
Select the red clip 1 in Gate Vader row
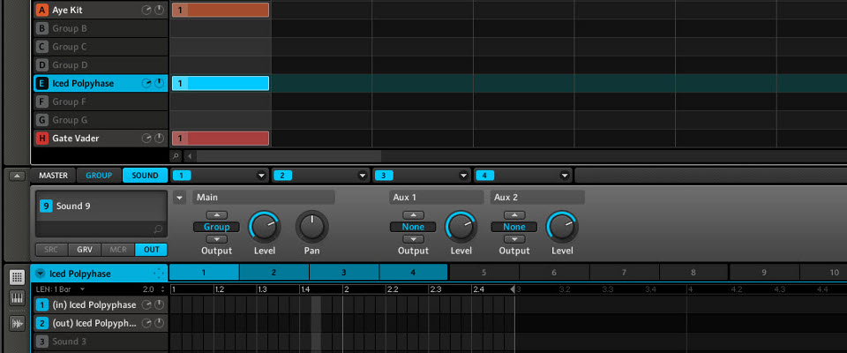[x=221, y=139]
